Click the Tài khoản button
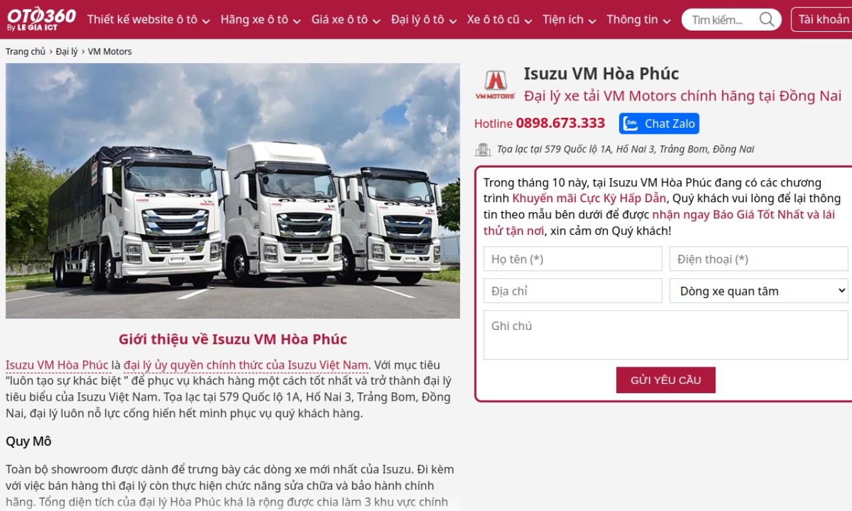This screenshot has width=852, height=511. point(823,19)
